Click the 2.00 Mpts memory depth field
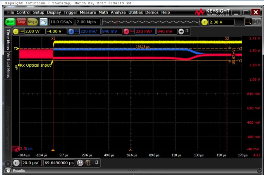 (88, 22)
